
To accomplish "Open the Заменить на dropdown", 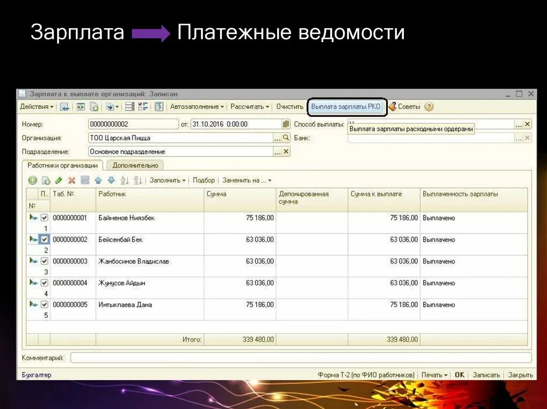I will pyautogui.click(x=247, y=180).
